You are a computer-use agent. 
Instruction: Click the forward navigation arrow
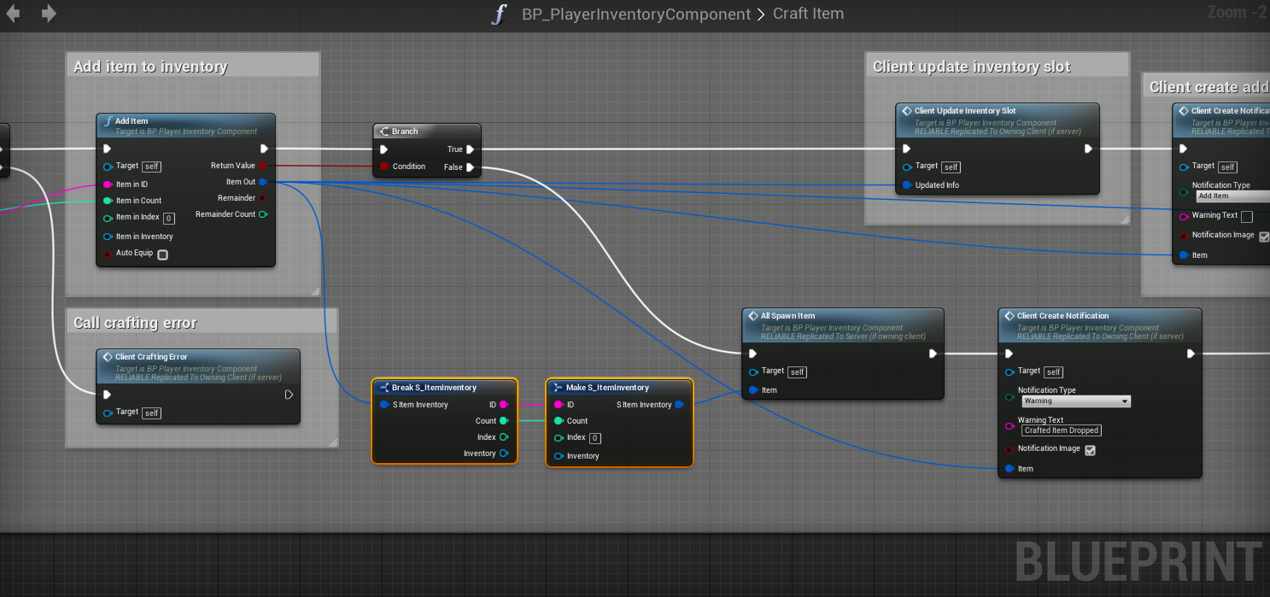click(49, 14)
